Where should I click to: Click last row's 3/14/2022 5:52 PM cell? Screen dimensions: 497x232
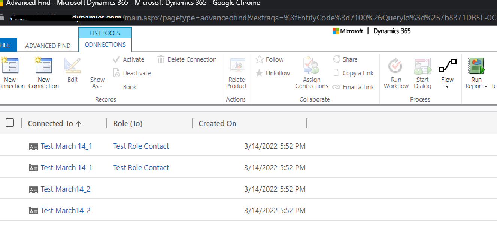[x=275, y=210]
